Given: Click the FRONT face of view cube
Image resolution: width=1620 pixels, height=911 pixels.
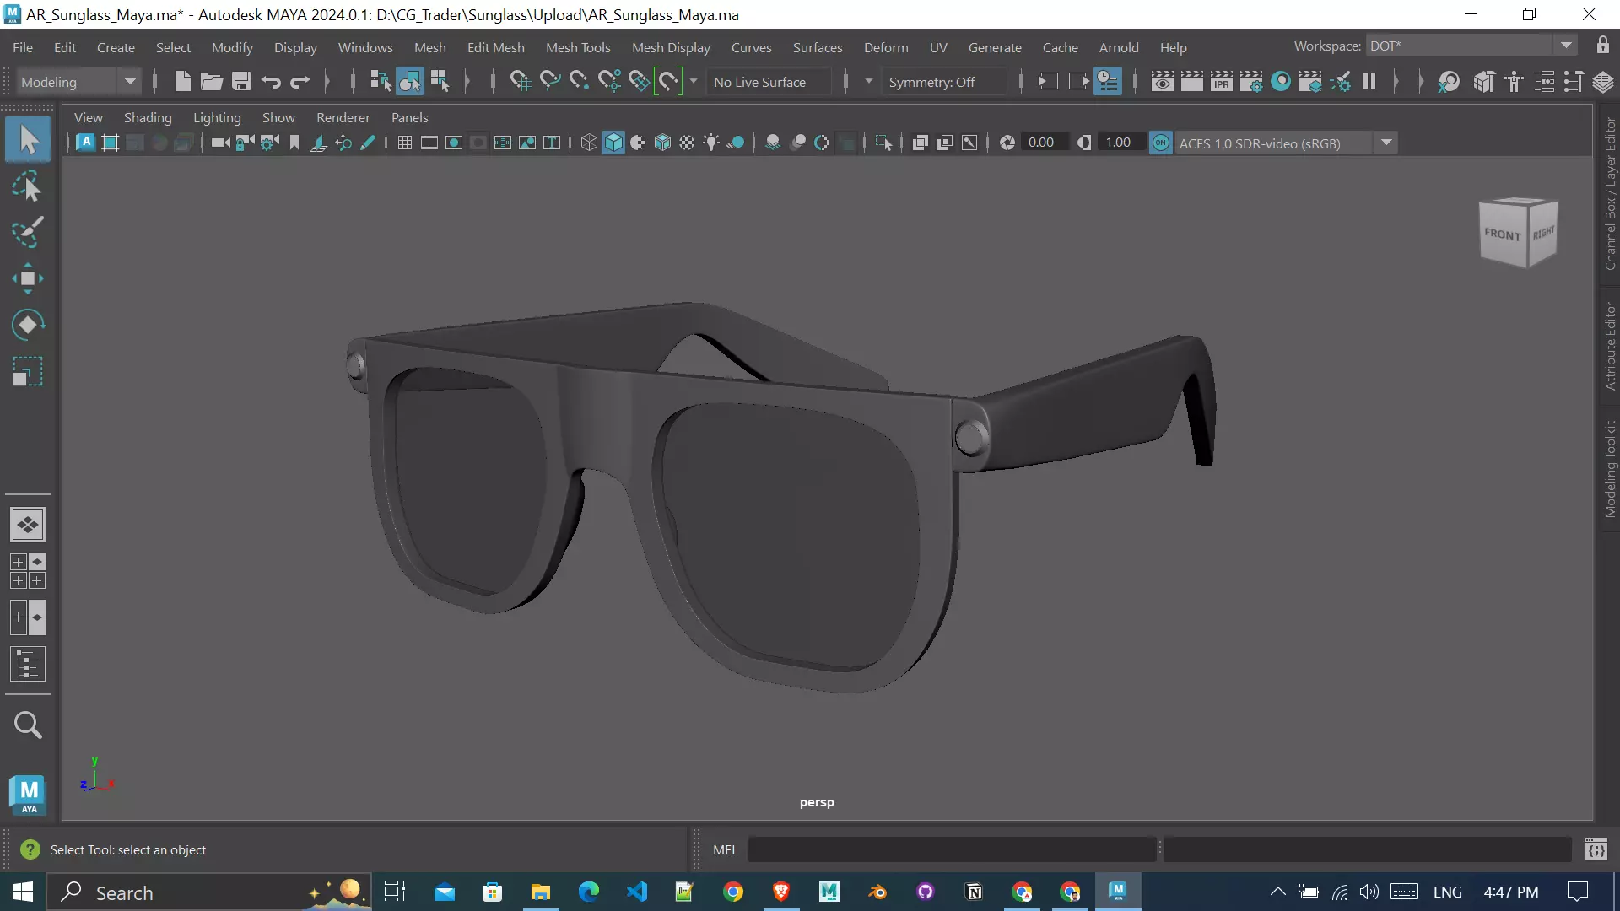Looking at the screenshot, I should point(1502,234).
